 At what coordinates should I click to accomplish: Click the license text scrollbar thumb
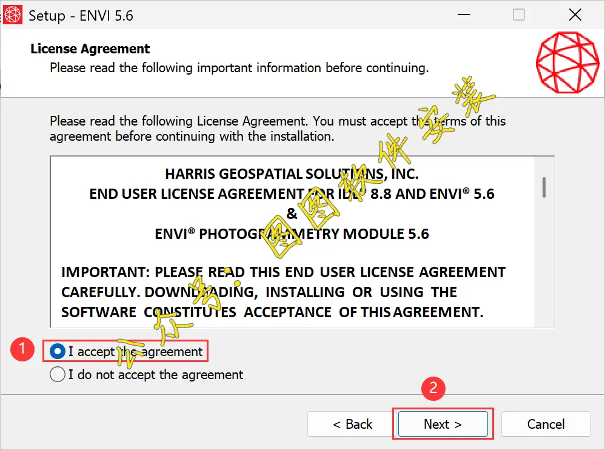click(544, 187)
